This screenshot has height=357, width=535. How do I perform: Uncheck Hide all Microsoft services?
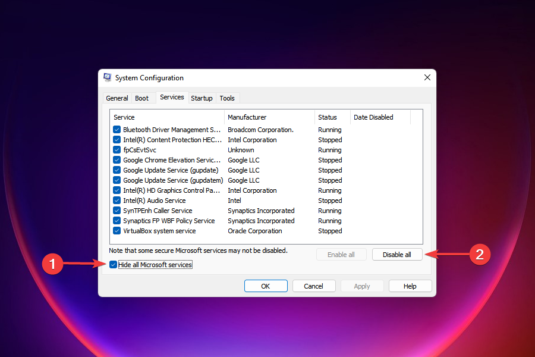coord(114,264)
